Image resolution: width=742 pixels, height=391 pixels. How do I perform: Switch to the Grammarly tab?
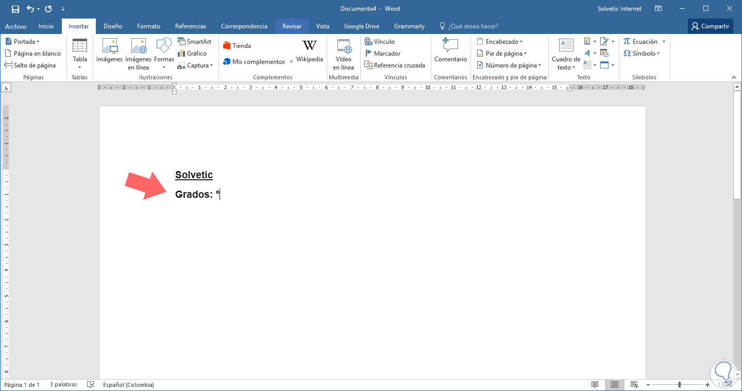pos(409,26)
